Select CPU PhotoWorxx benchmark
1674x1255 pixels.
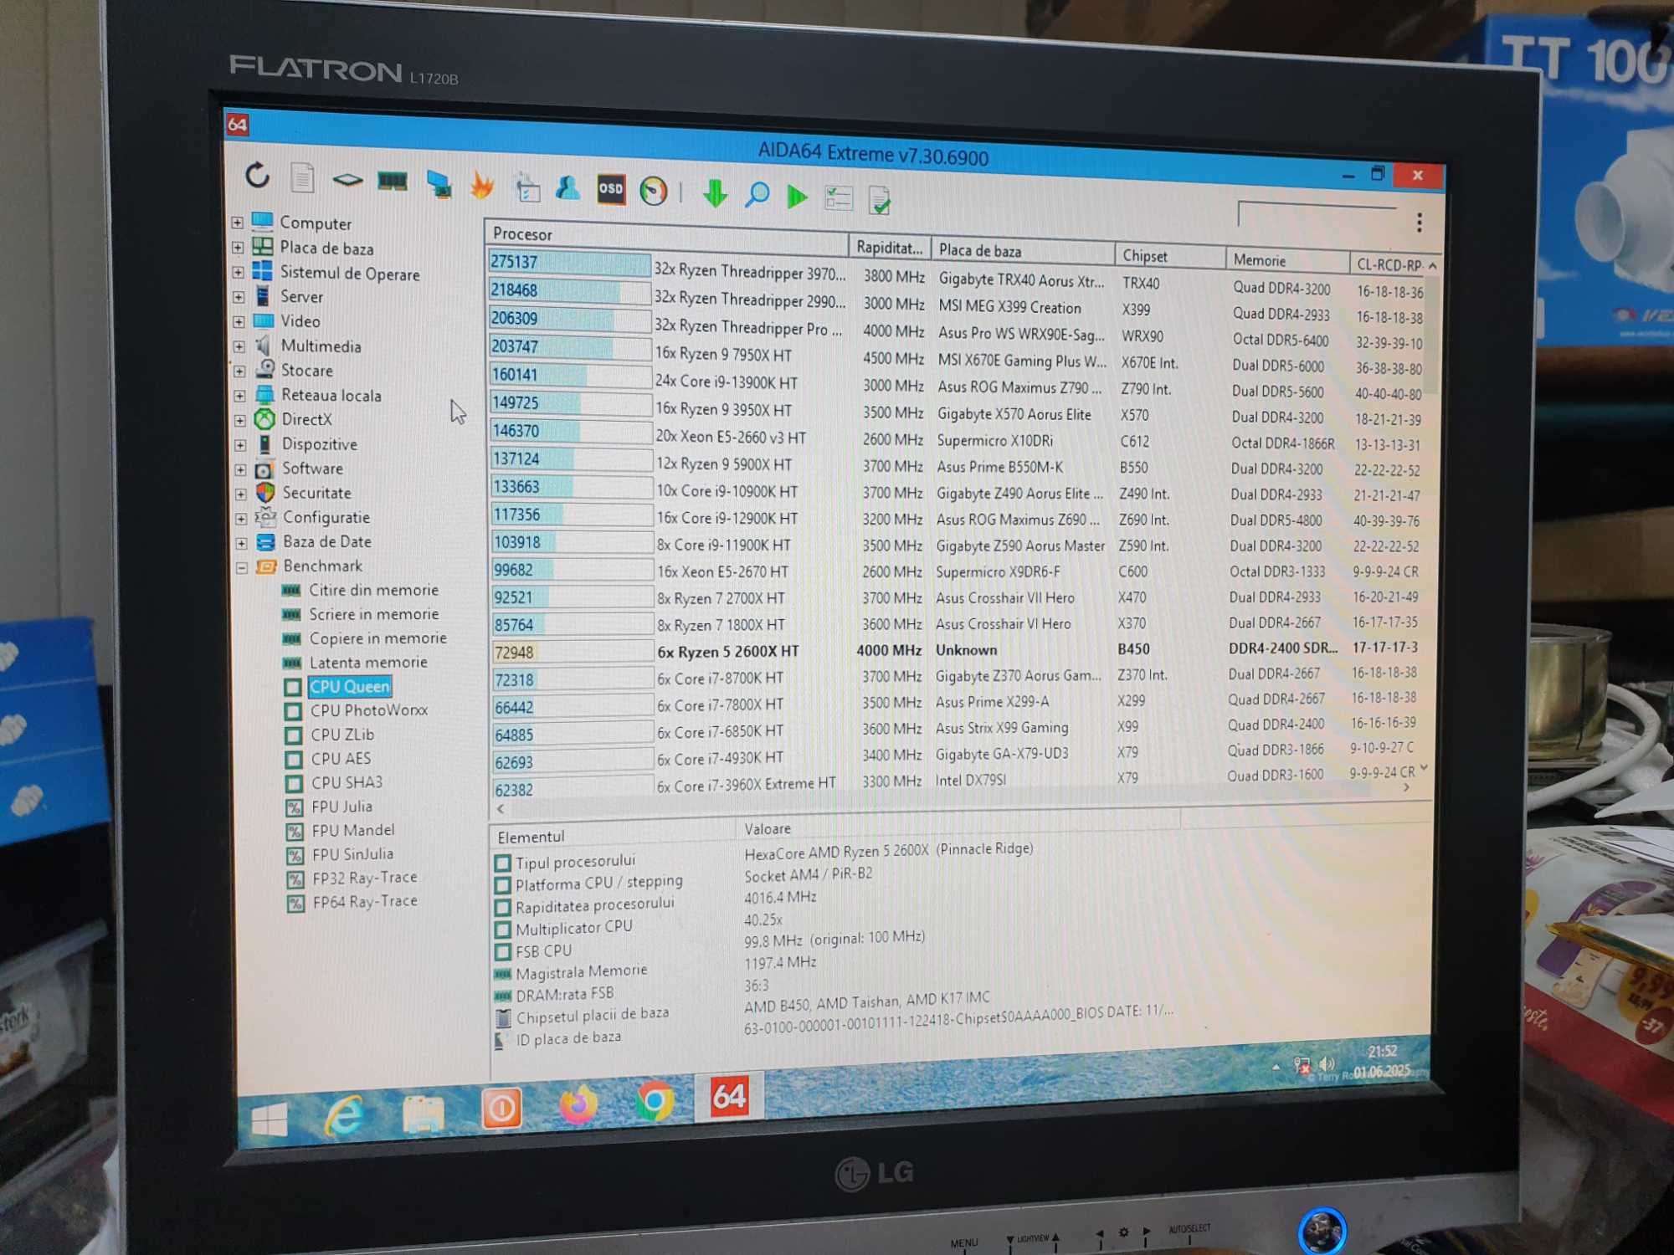(368, 710)
